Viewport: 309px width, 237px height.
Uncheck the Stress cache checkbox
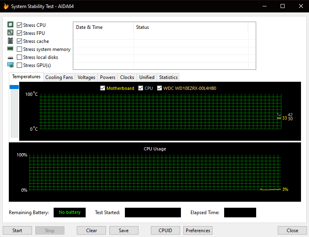(x=19, y=41)
